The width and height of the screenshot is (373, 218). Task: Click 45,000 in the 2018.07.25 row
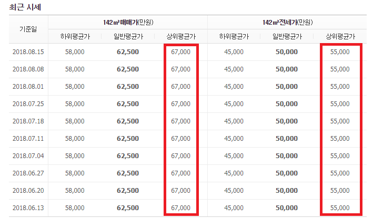click(x=234, y=104)
